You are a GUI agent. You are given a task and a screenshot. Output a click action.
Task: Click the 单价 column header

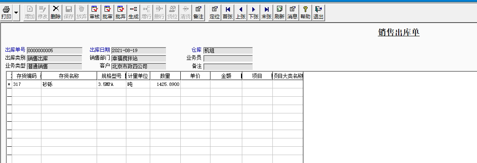195,76
